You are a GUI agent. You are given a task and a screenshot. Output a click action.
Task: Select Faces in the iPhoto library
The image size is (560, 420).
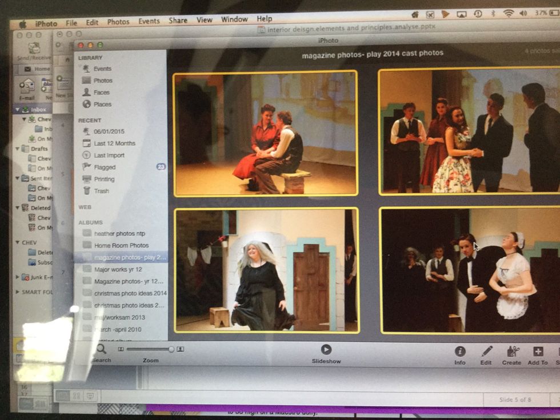click(101, 93)
